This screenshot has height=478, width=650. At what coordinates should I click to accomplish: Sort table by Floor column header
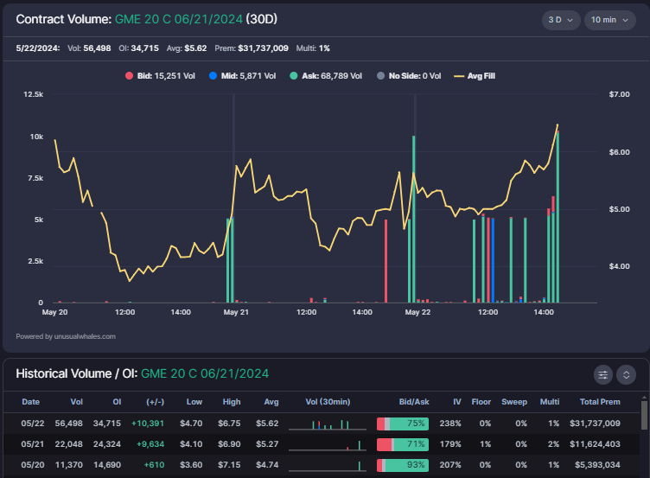click(481, 402)
